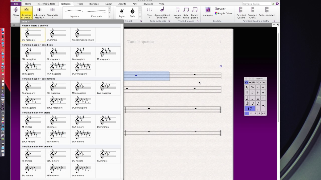Switch to the Testo tab

[x=80, y=4]
